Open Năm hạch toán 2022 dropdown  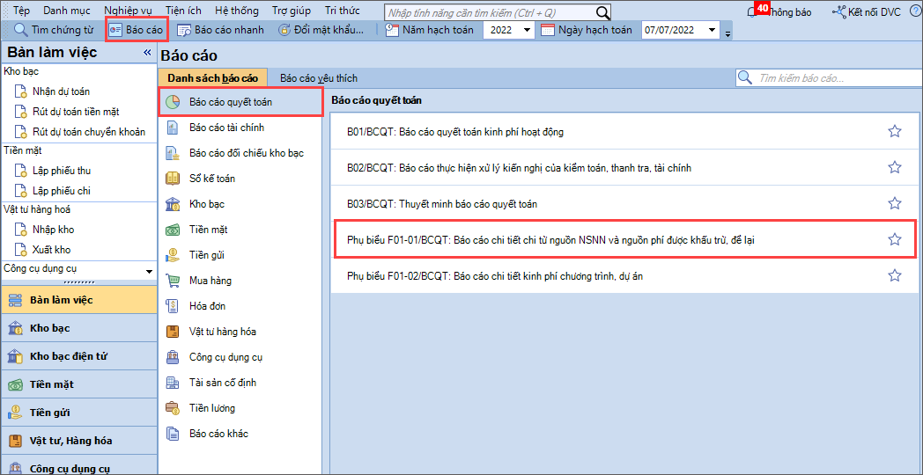point(527,30)
